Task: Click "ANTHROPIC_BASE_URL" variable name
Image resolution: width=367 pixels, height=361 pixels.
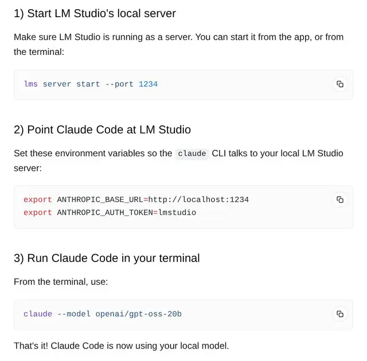Action: pyautogui.click(x=100, y=200)
